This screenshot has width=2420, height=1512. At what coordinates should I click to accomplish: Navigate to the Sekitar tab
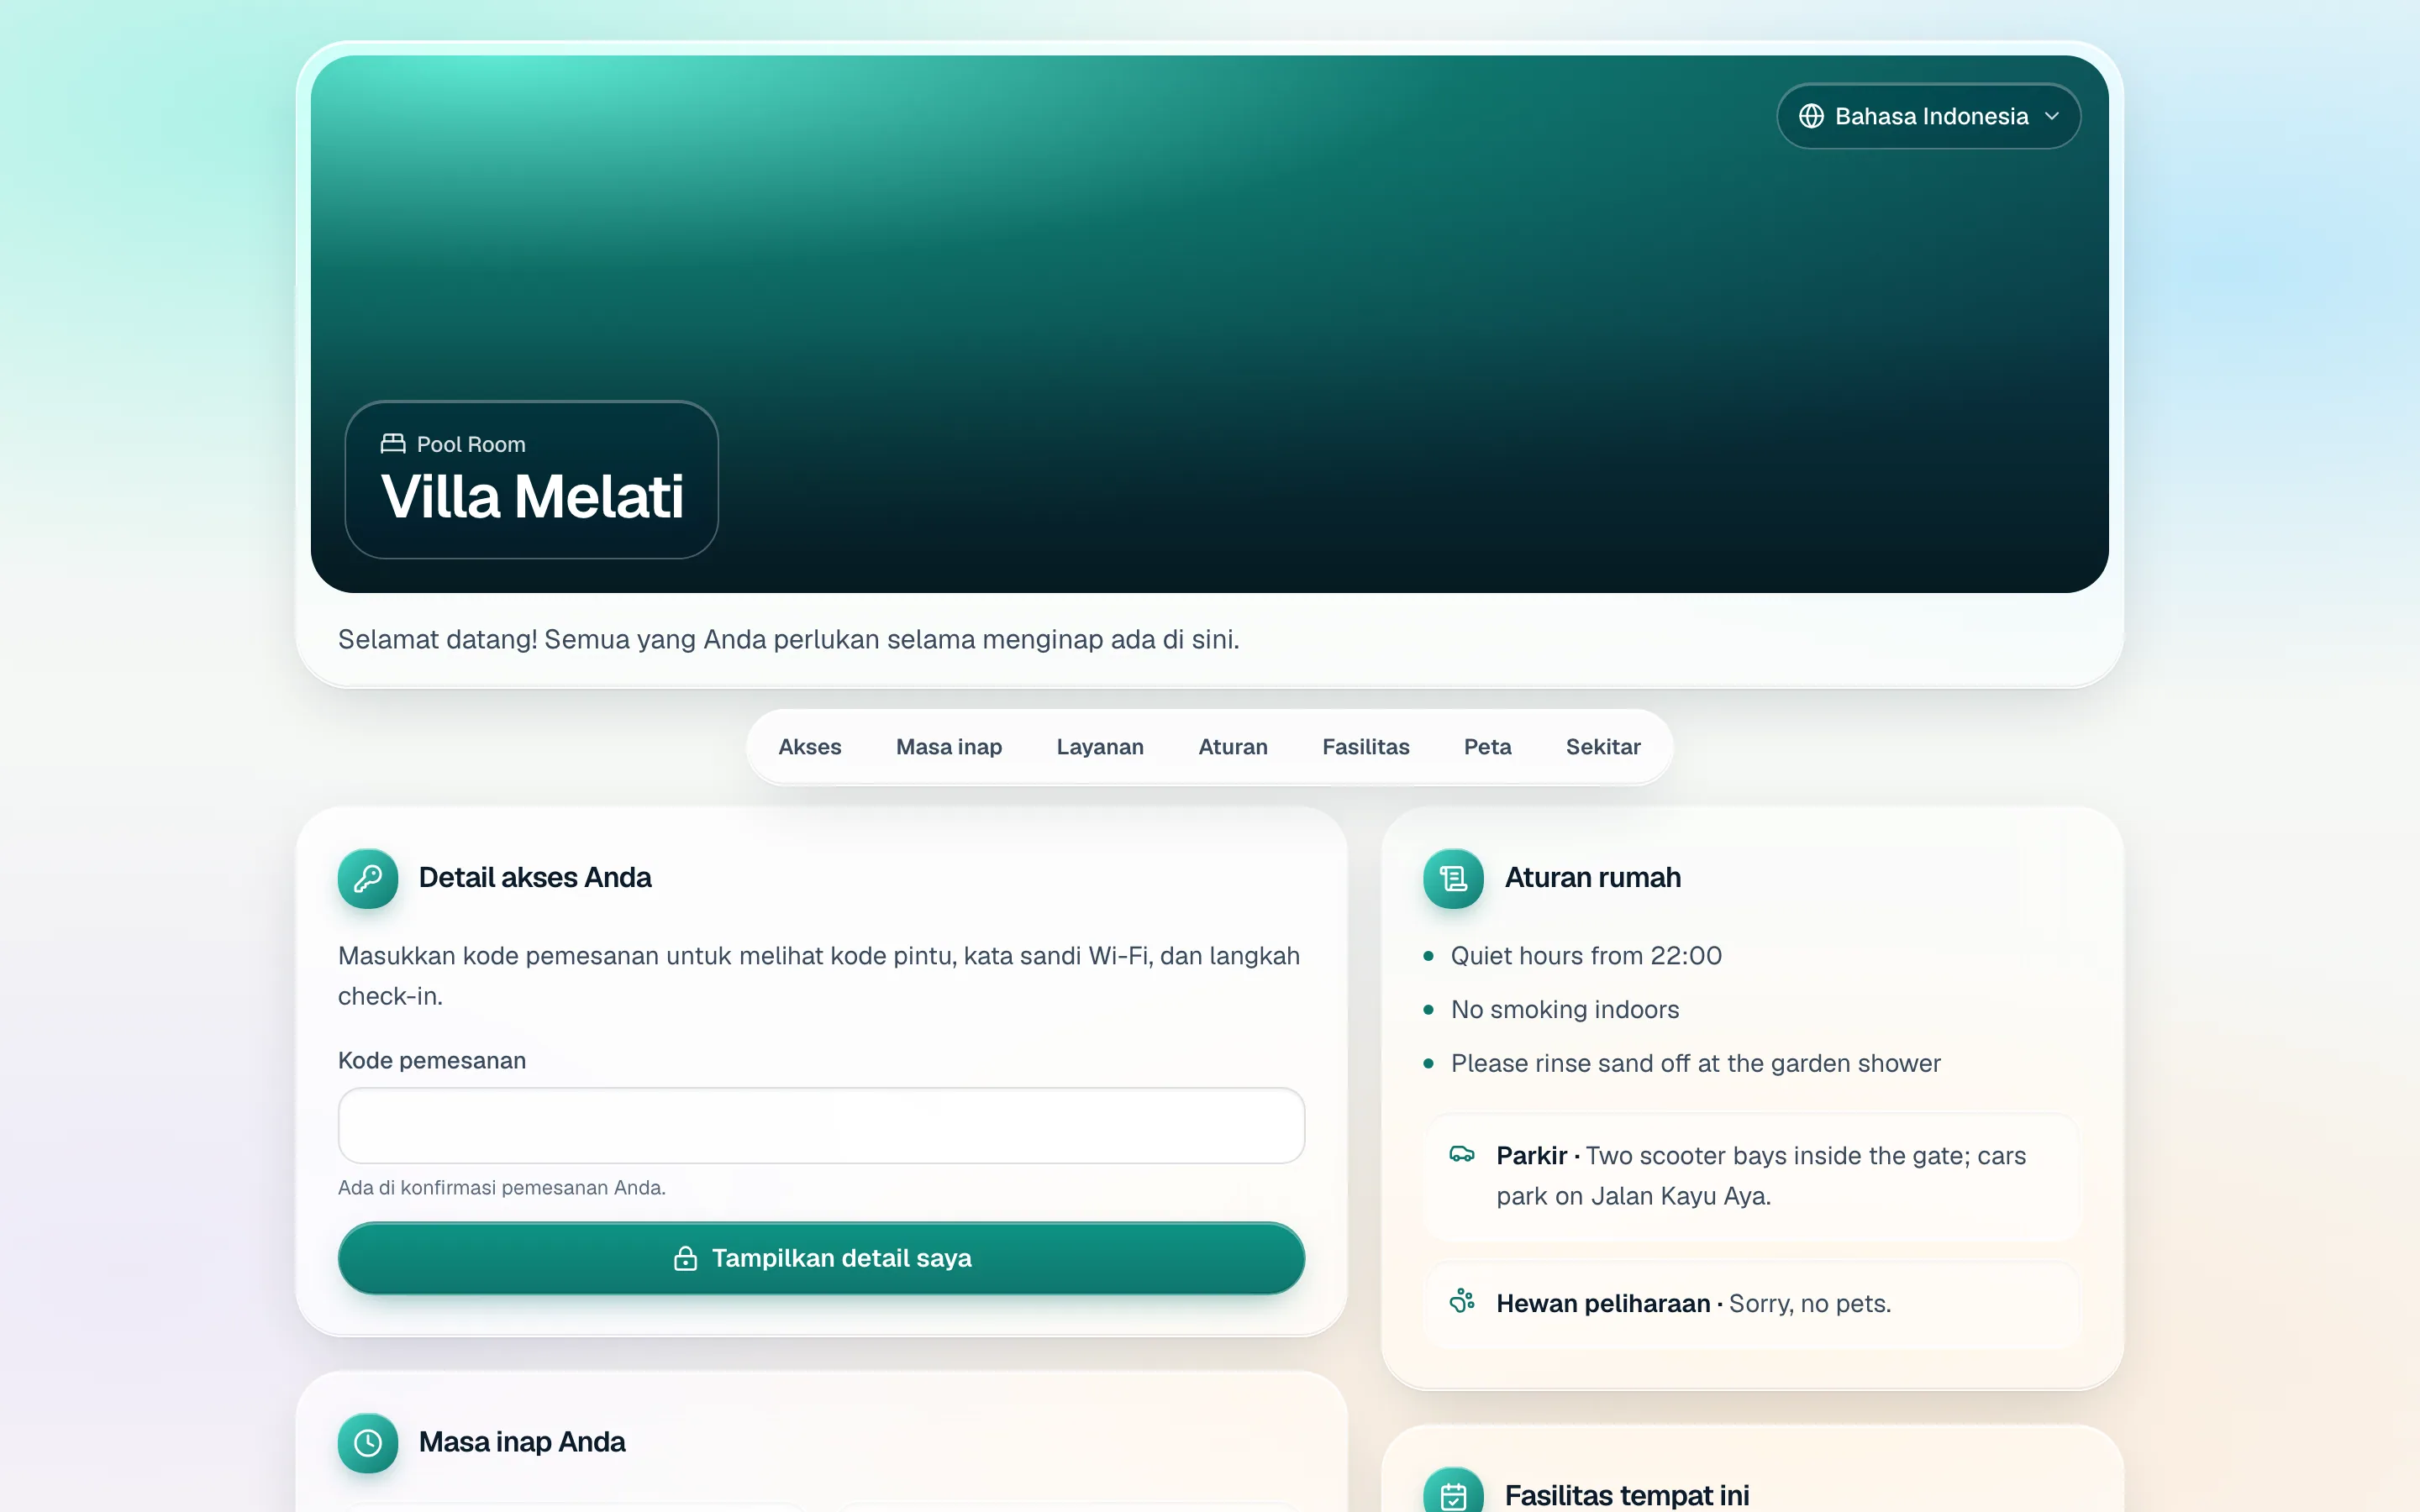[x=1603, y=747]
